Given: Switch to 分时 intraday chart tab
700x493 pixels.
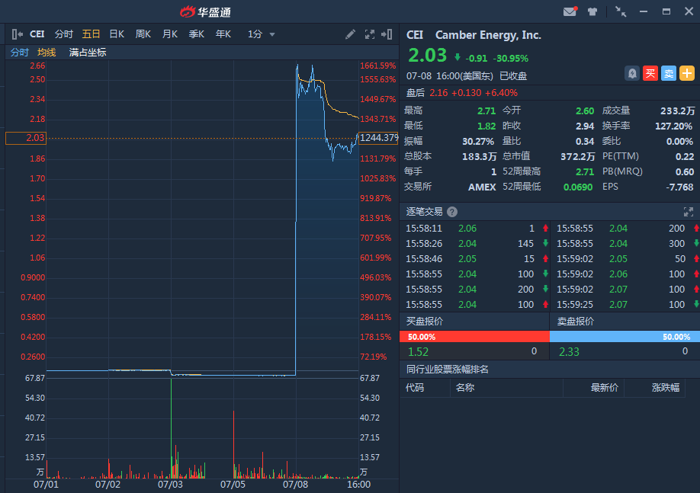Looking at the screenshot, I should 64,34.
